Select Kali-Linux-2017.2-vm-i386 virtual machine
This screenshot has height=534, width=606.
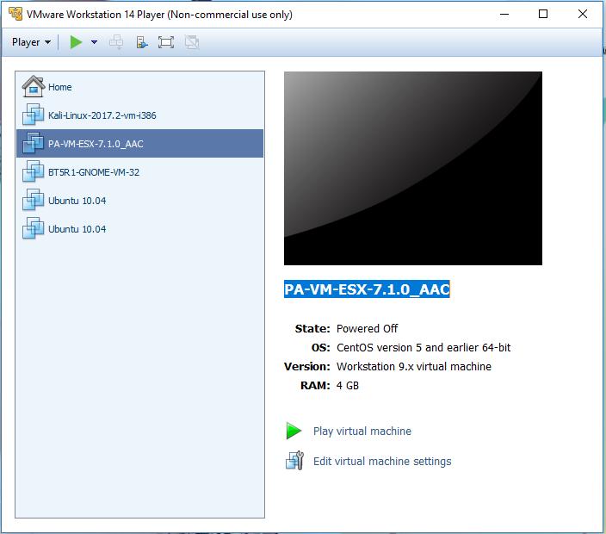(139, 115)
